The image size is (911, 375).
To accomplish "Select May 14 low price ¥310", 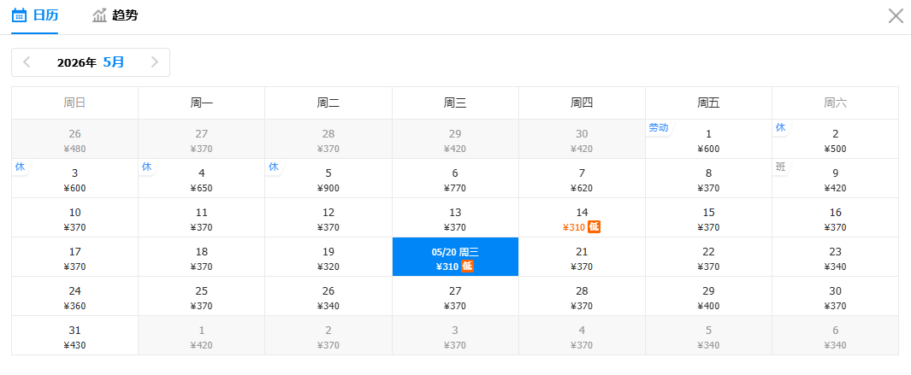I will pos(582,218).
